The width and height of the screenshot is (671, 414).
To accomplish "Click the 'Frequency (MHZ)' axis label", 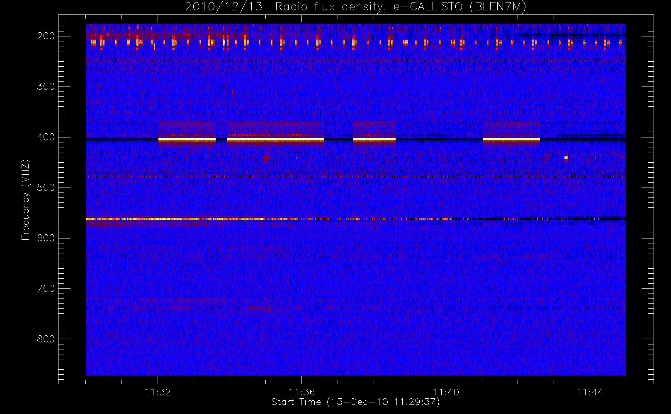I will point(26,200).
